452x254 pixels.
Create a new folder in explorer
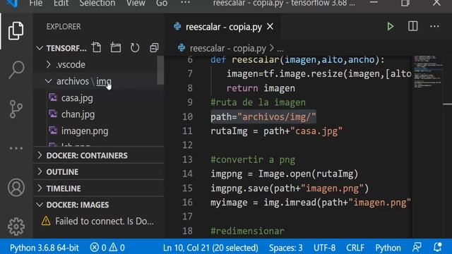(116, 47)
